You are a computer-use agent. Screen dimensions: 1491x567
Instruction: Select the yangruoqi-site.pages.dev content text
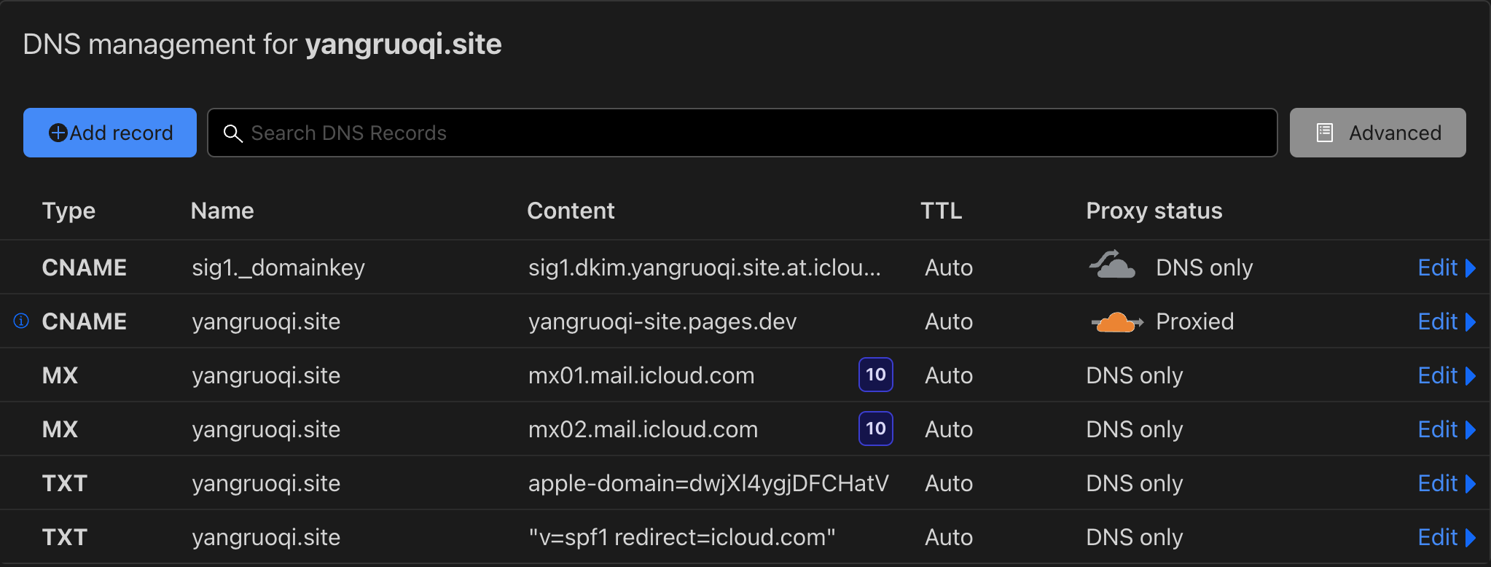point(662,321)
